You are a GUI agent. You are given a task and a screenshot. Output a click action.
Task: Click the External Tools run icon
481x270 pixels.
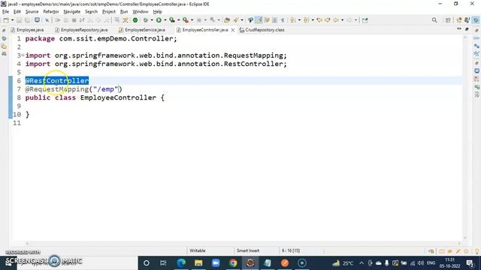(x=186, y=20)
